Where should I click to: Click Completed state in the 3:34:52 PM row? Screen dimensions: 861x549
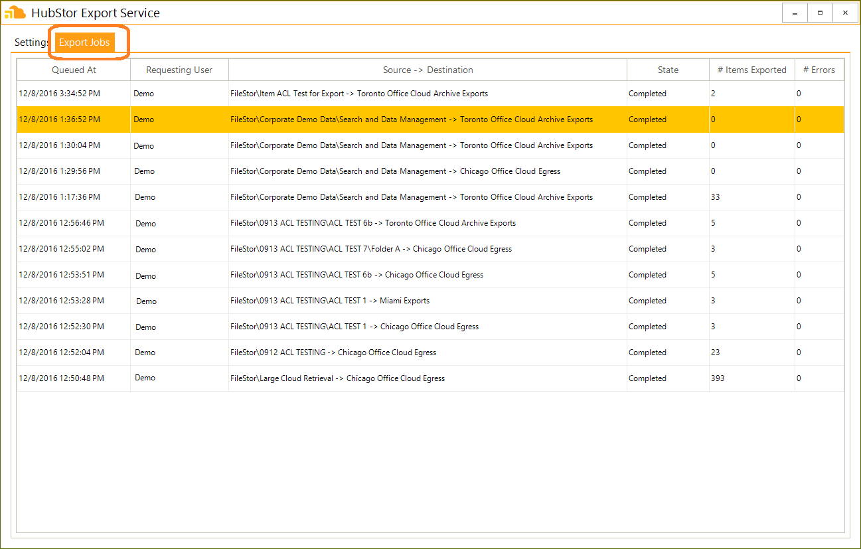pyautogui.click(x=647, y=94)
